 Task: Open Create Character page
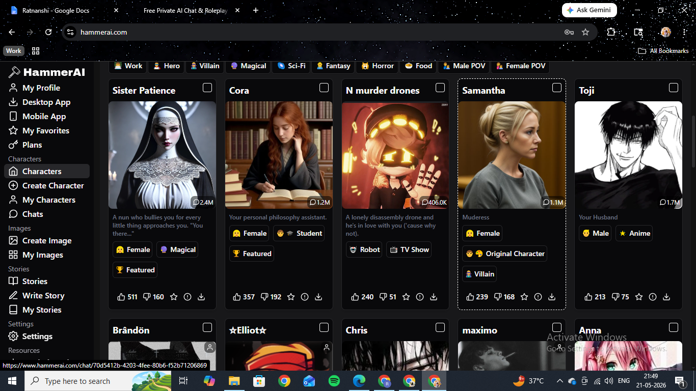coord(47,185)
